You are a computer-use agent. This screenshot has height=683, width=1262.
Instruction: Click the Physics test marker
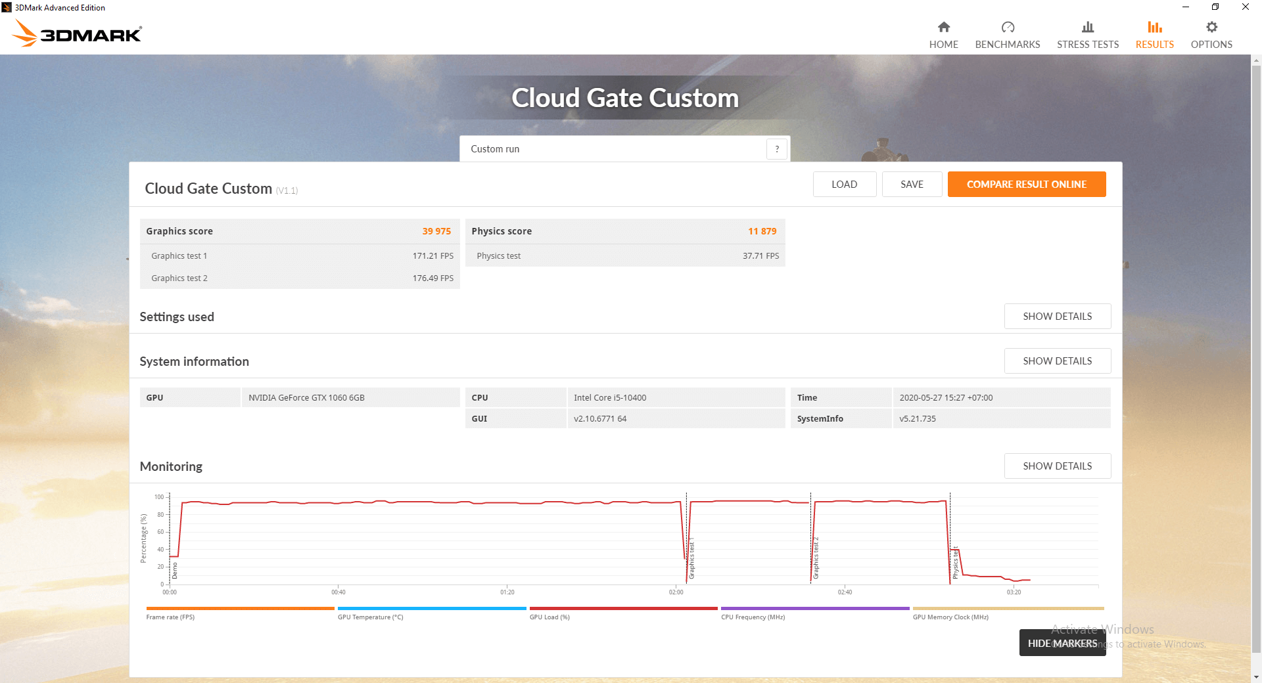tap(955, 562)
